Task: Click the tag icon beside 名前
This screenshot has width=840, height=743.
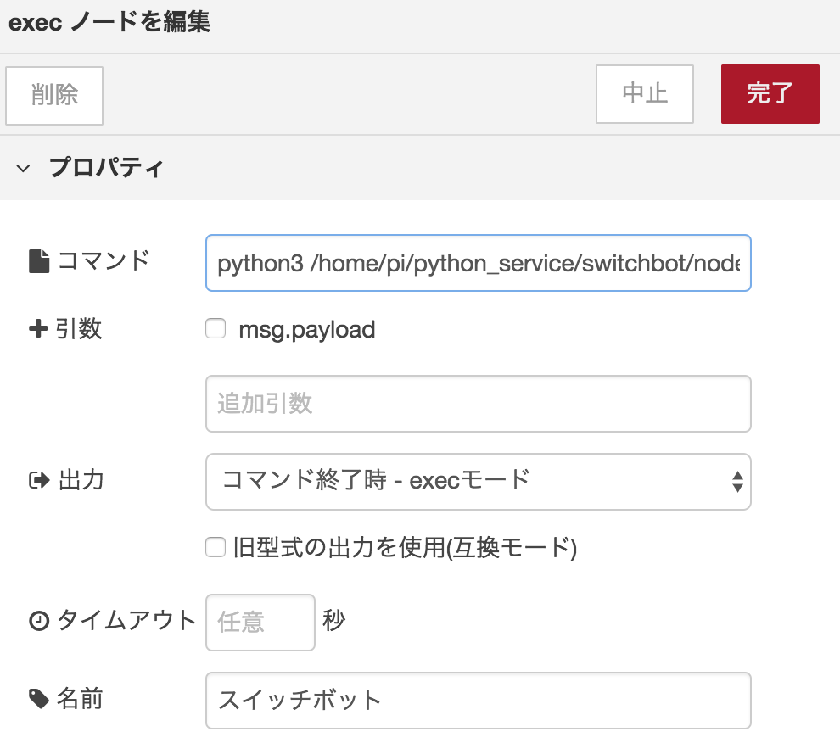Action: point(39,699)
